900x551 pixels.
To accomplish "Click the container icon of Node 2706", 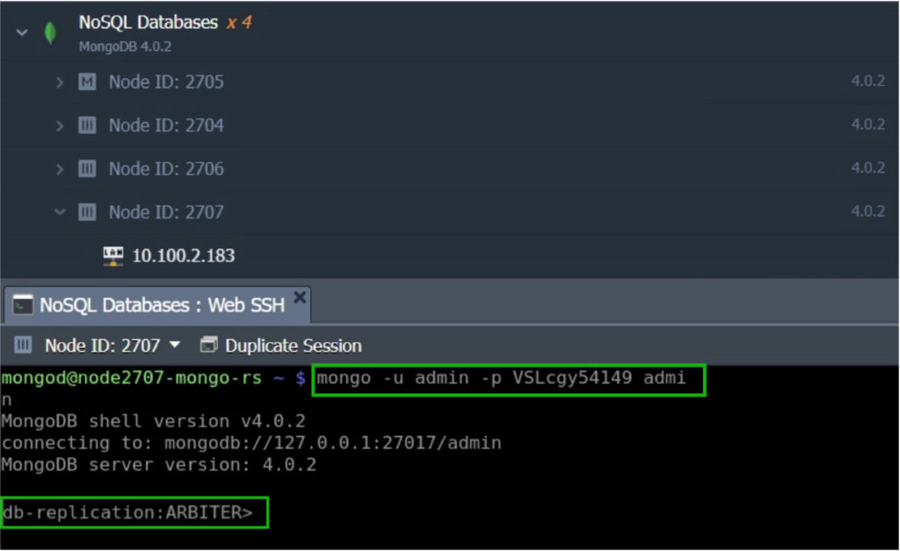I will tap(87, 168).
